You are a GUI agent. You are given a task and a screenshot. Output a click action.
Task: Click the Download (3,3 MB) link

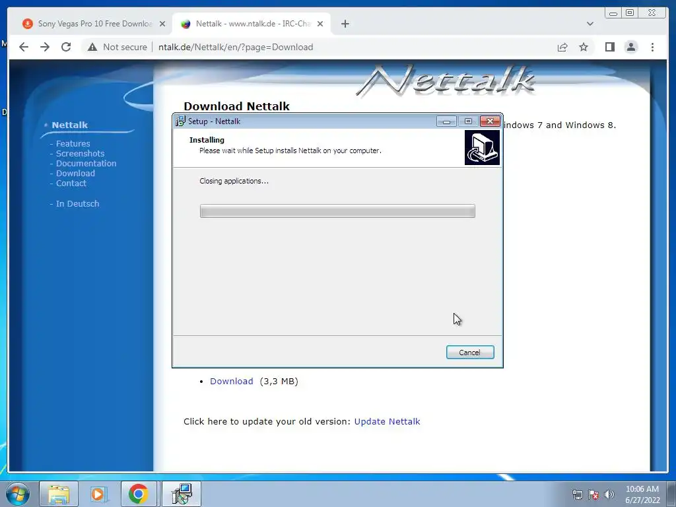(x=232, y=381)
